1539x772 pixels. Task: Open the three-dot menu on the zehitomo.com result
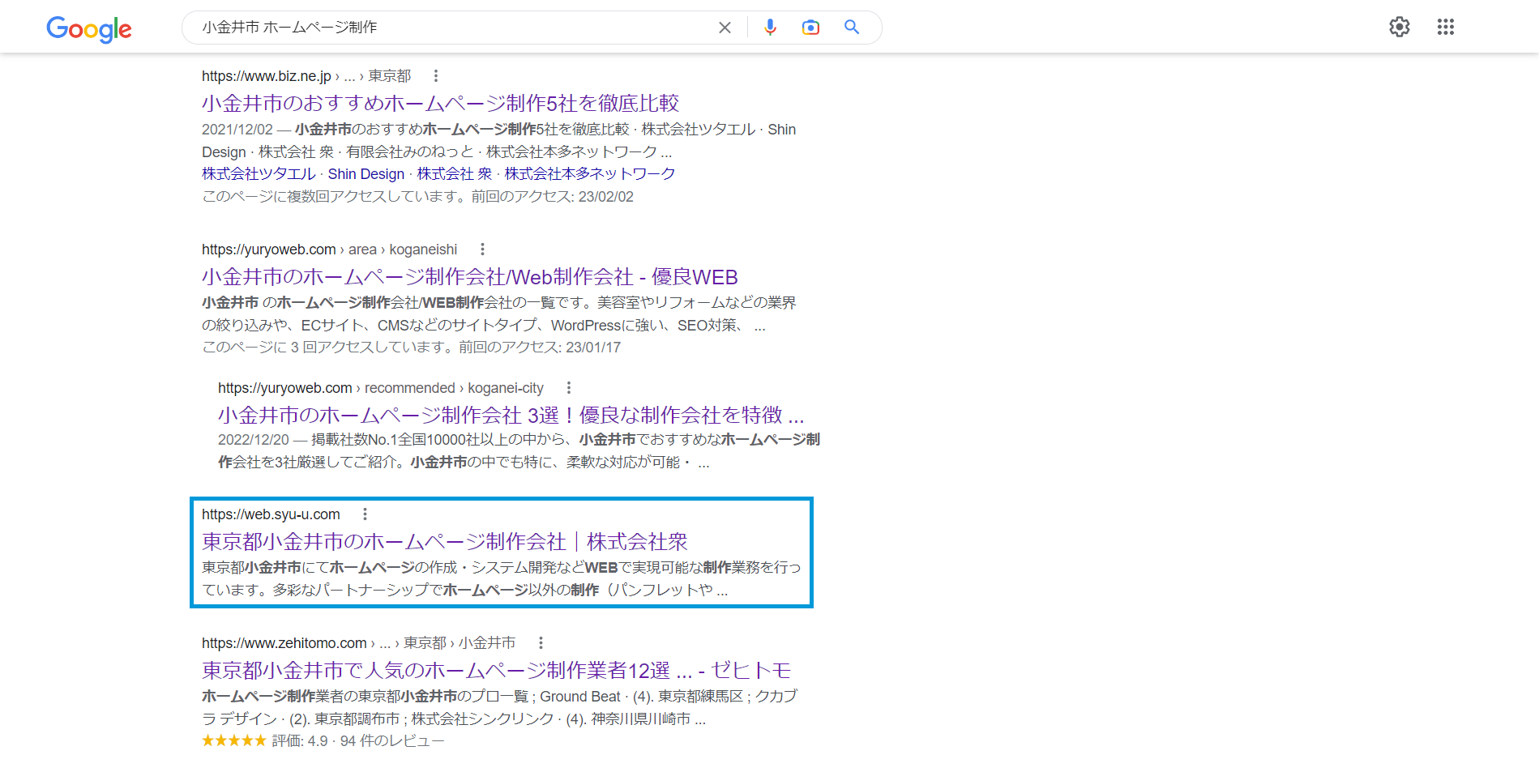541,642
